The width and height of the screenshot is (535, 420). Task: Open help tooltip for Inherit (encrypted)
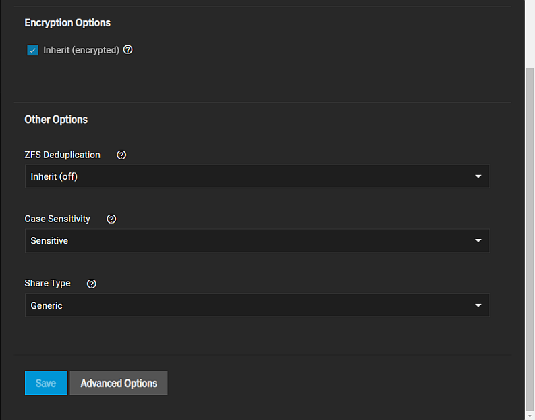pyautogui.click(x=128, y=50)
